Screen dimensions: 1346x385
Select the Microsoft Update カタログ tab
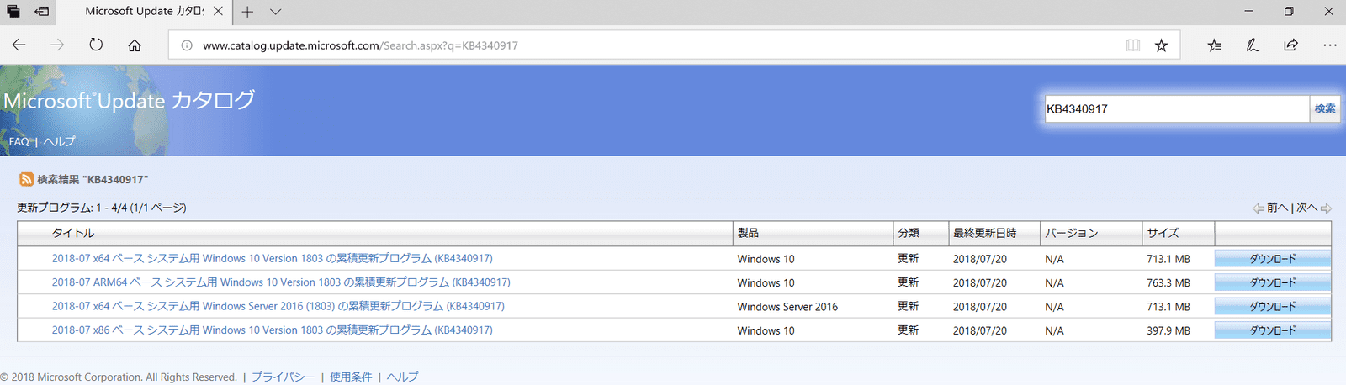tap(145, 12)
